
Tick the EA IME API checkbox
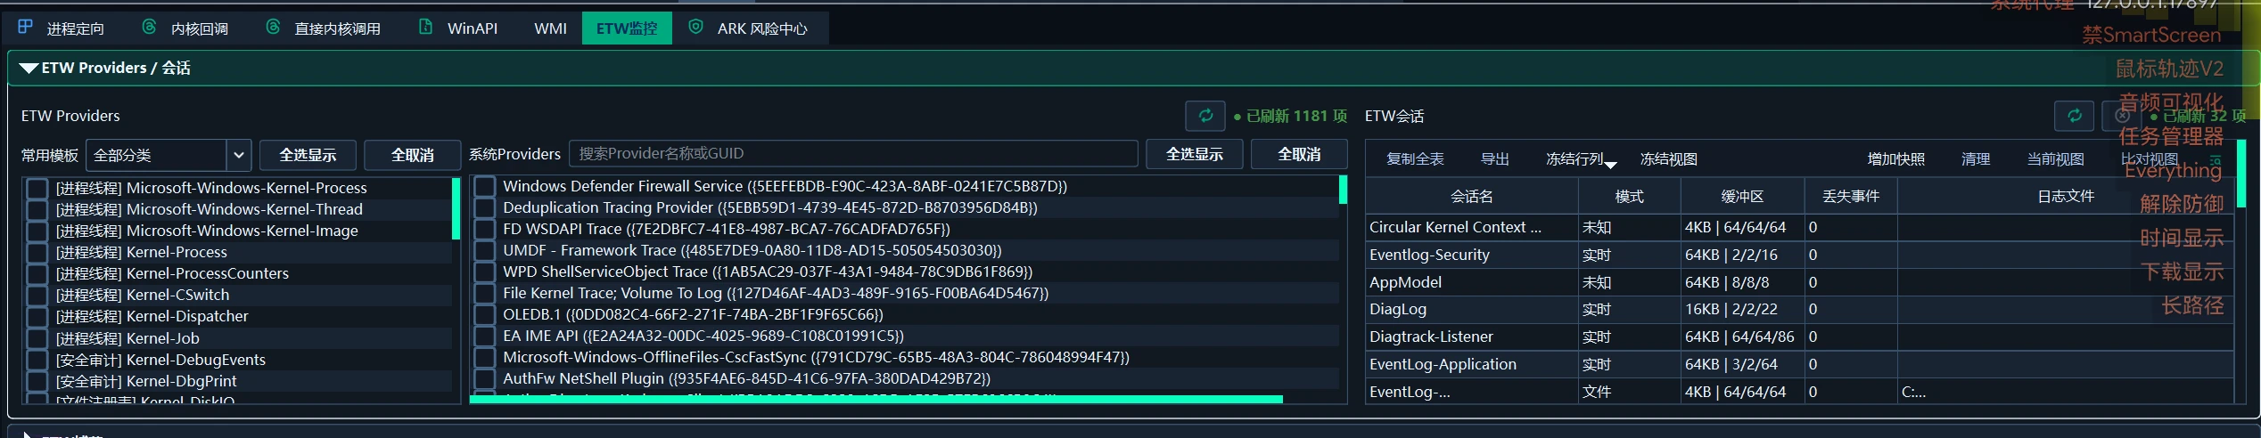tap(484, 336)
